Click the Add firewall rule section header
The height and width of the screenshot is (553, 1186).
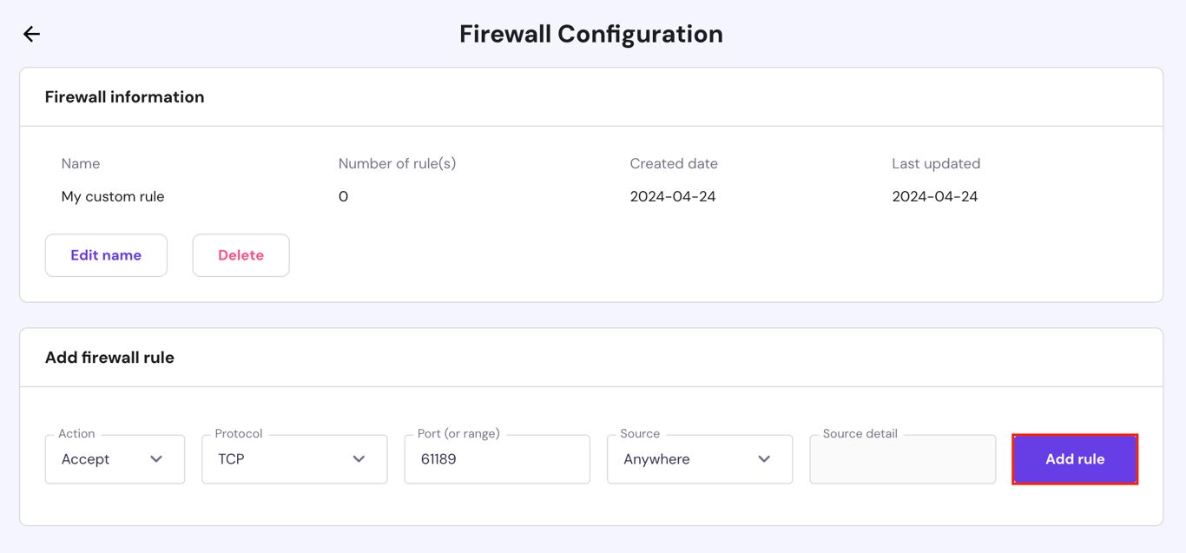109,357
